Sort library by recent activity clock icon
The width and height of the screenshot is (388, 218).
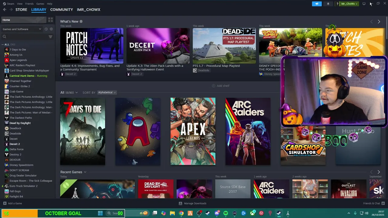click(46, 29)
